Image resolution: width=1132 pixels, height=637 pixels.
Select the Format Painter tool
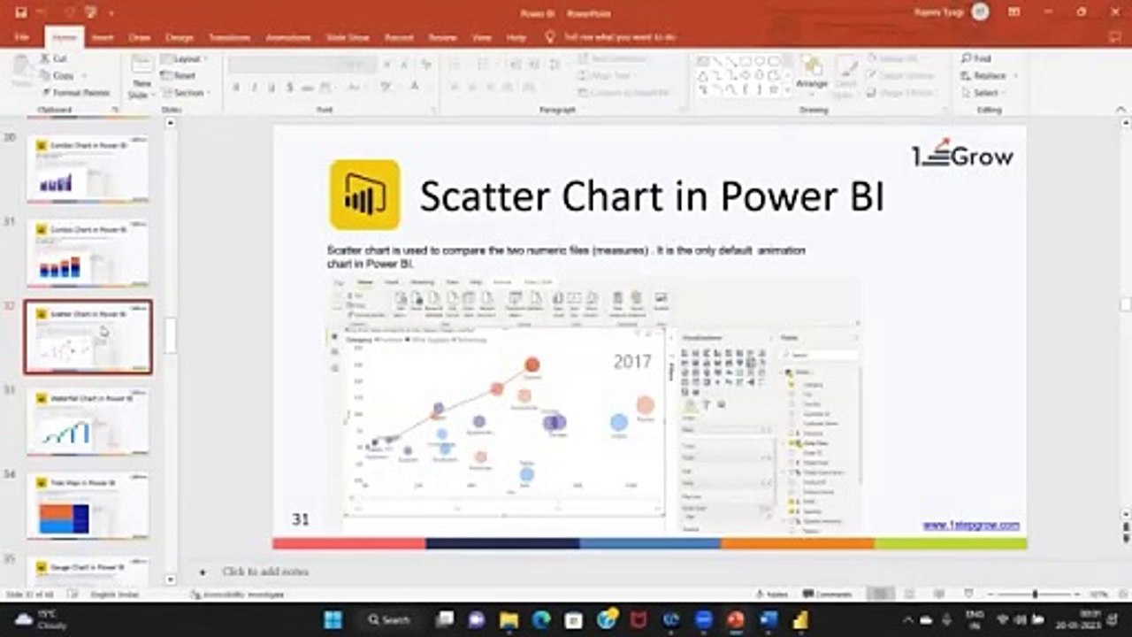(75, 92)
